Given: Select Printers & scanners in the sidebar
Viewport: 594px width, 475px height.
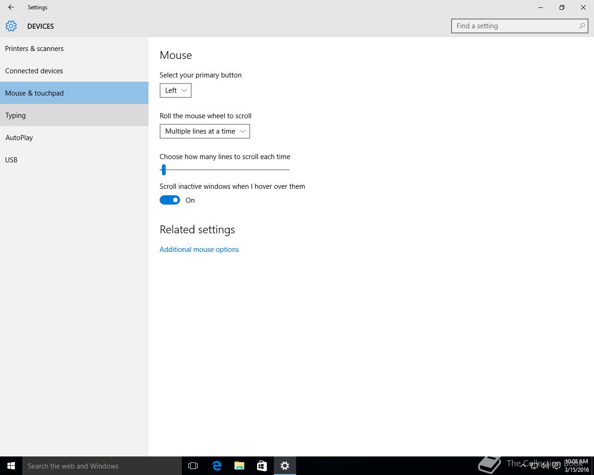Looking at the screenshot, I should [34, 49].
